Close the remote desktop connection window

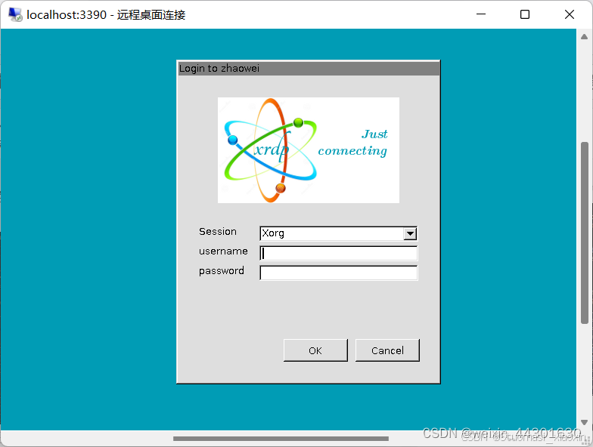(x=569, y=14)
